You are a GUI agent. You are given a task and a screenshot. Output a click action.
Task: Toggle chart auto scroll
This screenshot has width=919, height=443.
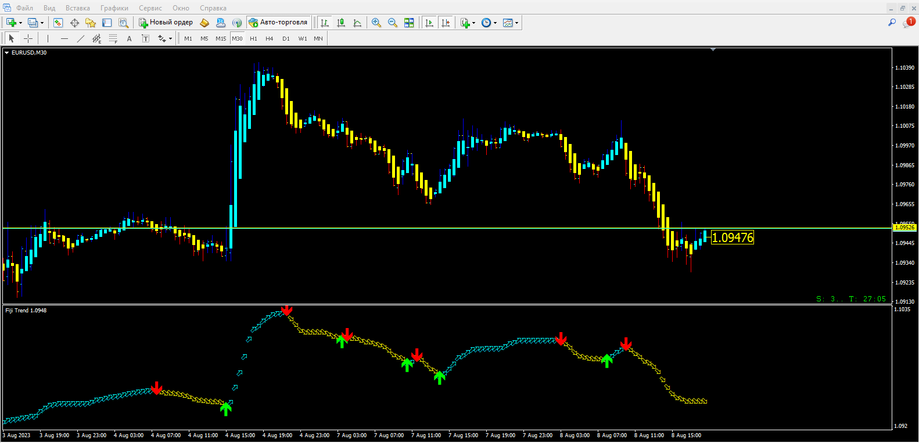(429, 23)
